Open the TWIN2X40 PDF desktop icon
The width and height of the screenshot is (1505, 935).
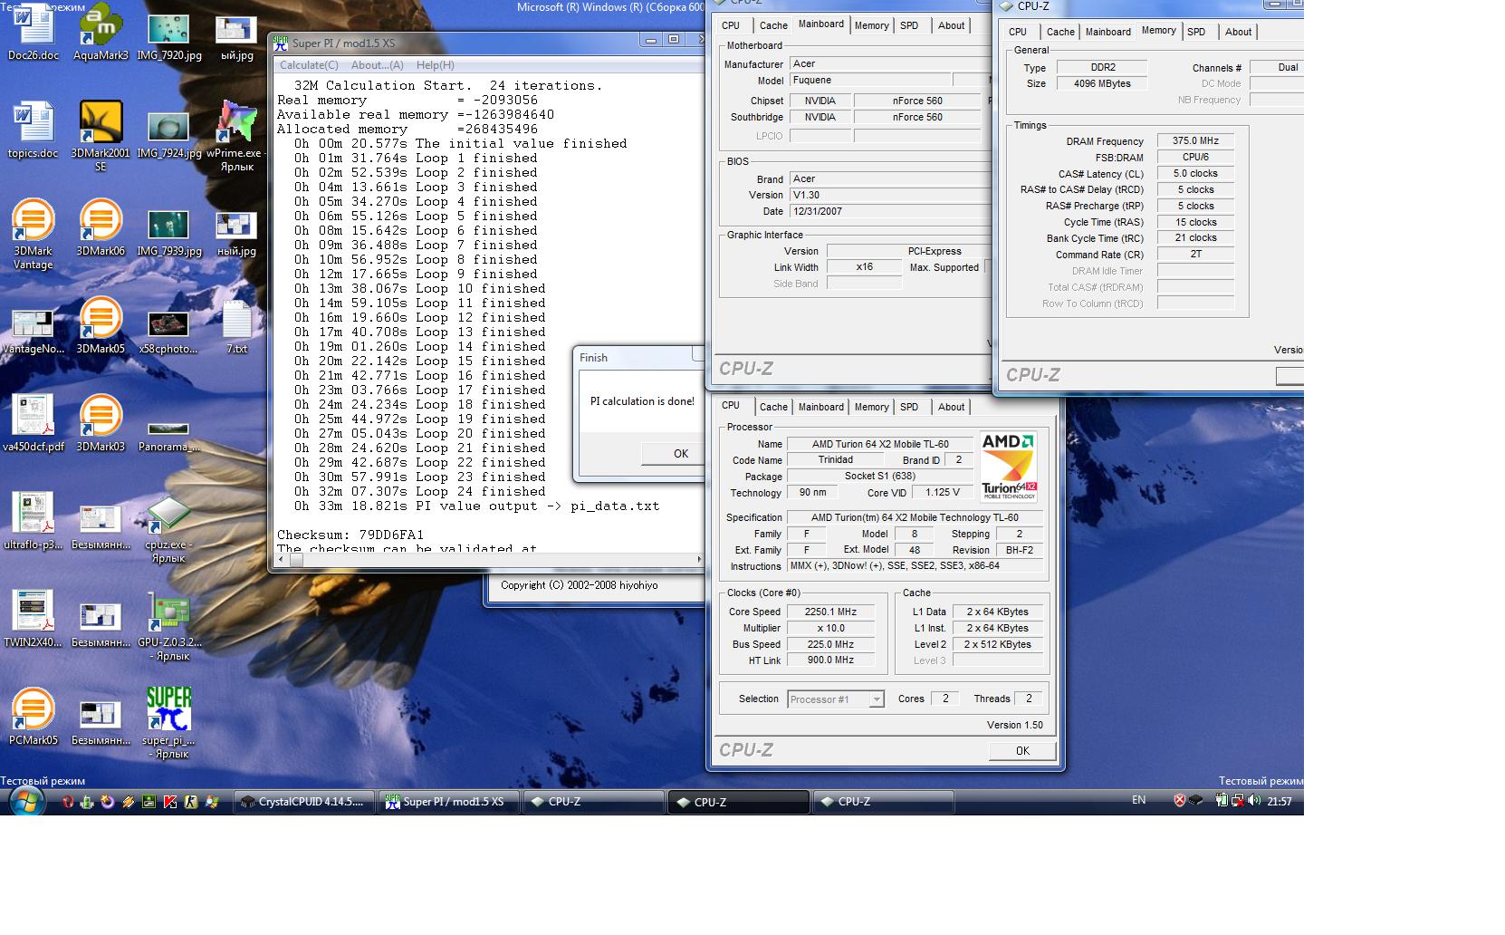34,620
